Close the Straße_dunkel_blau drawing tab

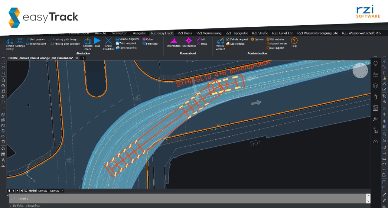(x=77, y=58)
